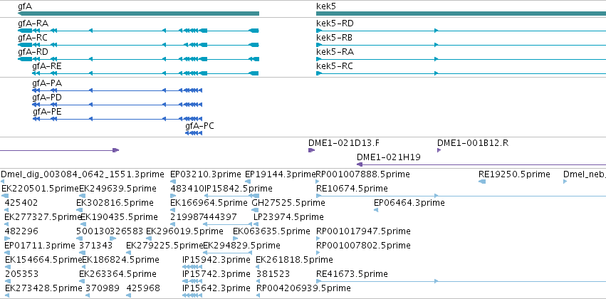The width and height of the screenshot is (606, 299).
Task: Click EST RP001007888.5prime label
Action: point(363,174)
